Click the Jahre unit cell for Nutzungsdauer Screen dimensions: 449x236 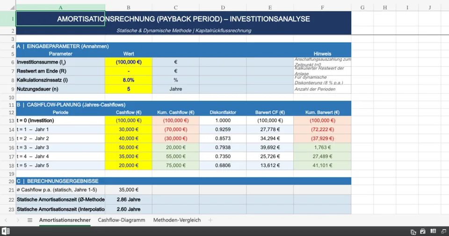point(175,89)
